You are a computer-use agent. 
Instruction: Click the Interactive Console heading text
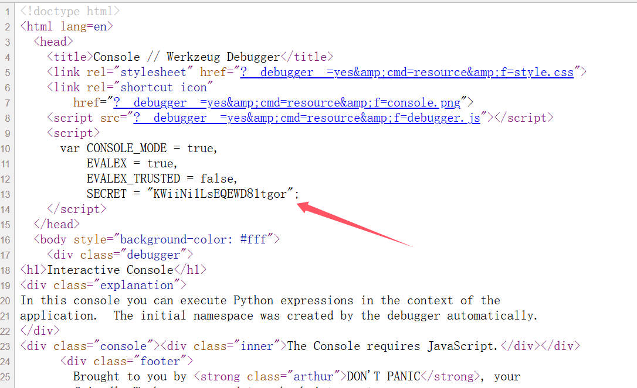tap(110, 270)
